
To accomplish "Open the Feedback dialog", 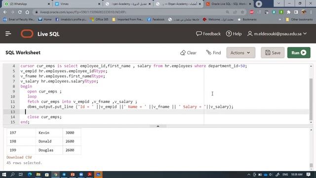I will [208, 34].
